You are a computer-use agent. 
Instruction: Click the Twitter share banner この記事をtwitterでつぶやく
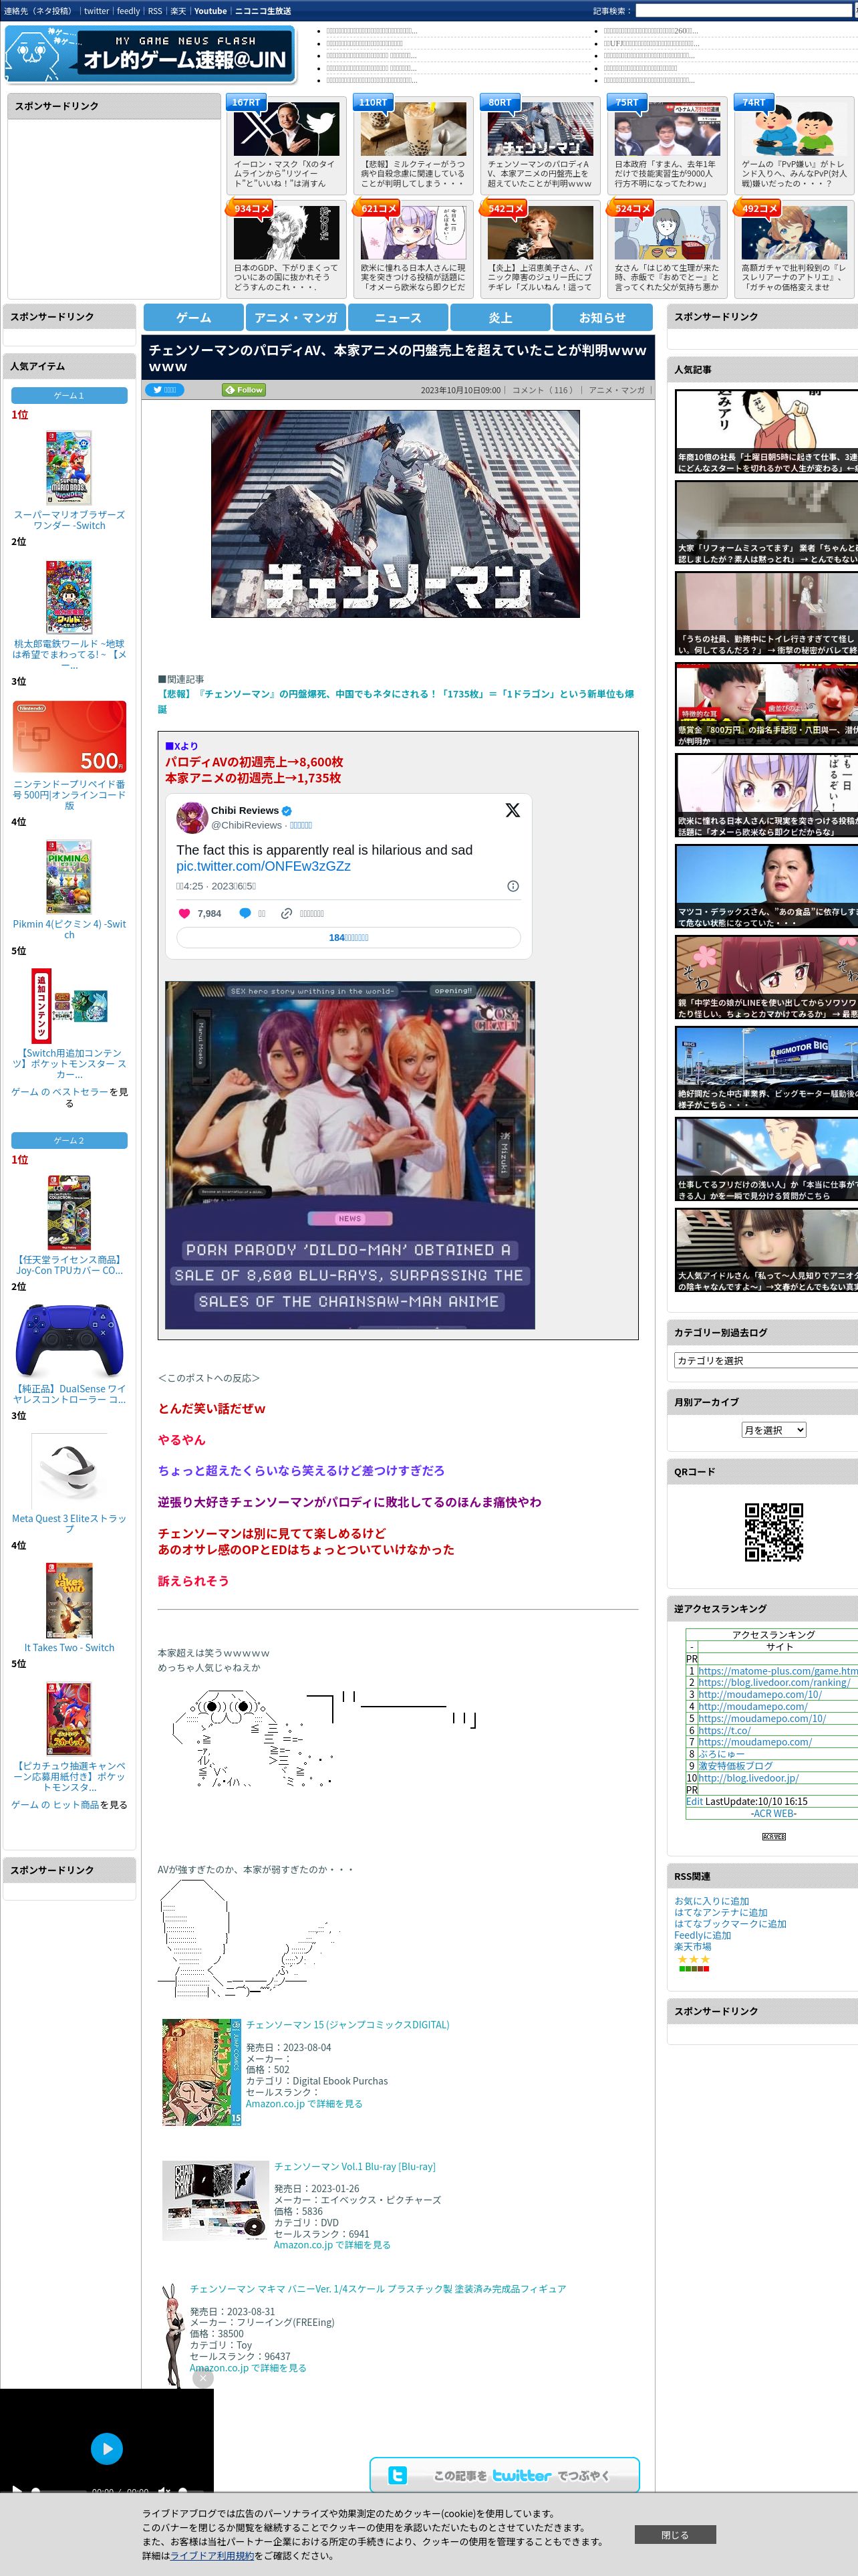pyautogui.click(x=505, y=2474)
